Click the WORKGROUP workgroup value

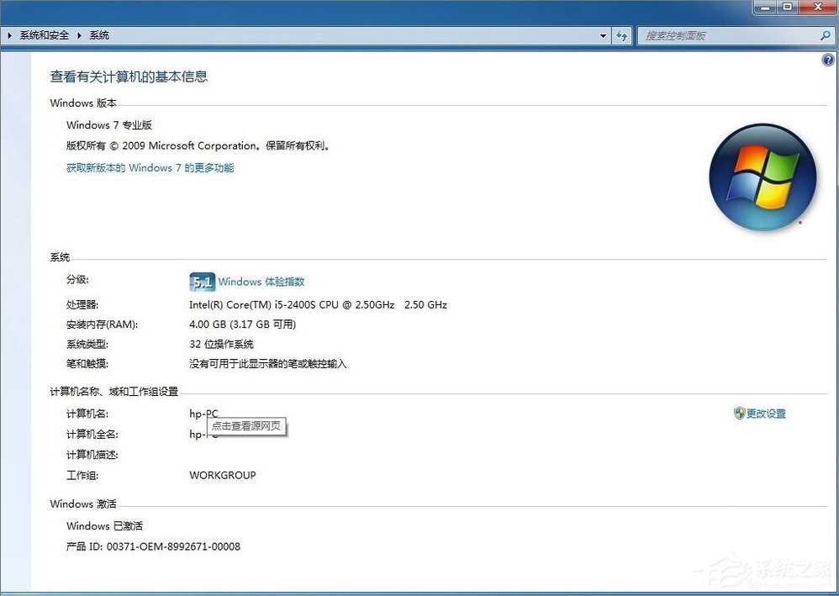(x=222, y=475)
